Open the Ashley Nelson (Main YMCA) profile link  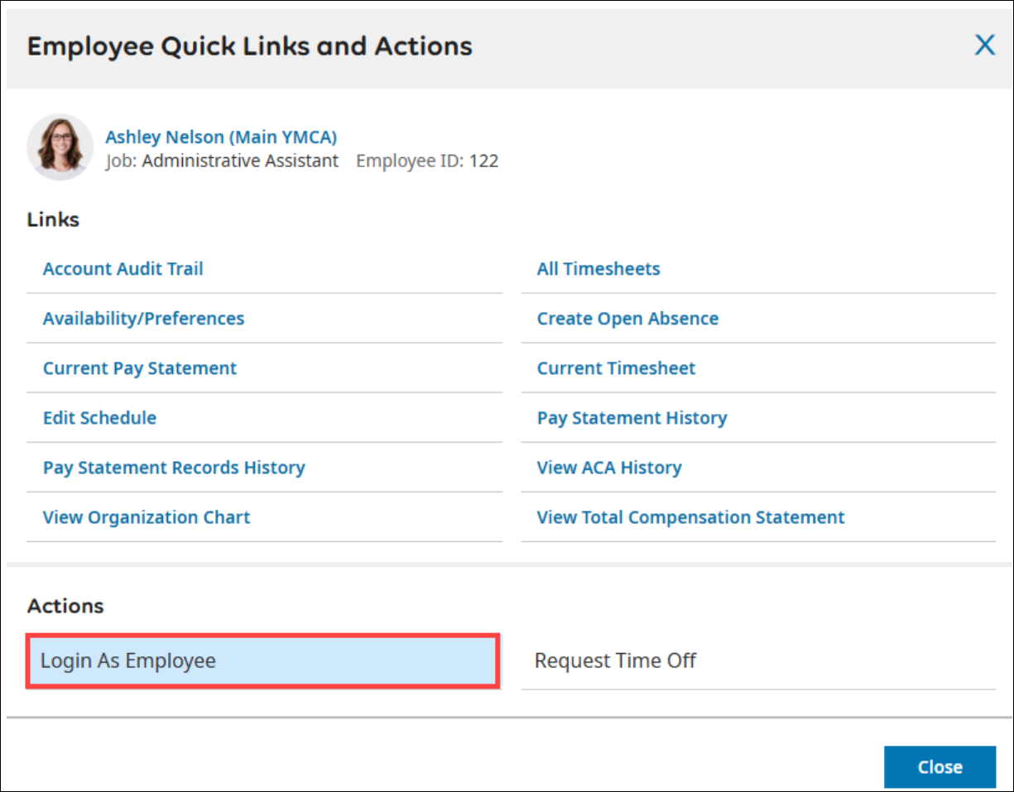tap(221, 137)
